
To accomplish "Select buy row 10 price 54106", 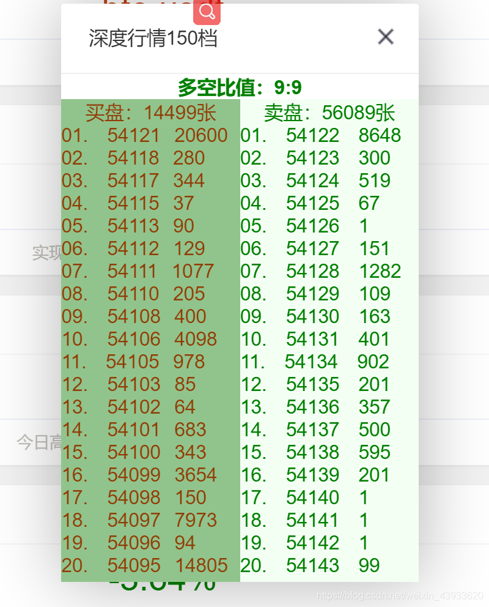I will click(x=134, y=339).
